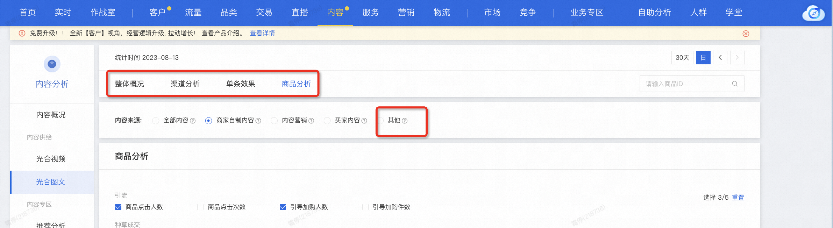Open 实时 in top navigation
This screenshot has height=228, width=833.
(63, 13)
